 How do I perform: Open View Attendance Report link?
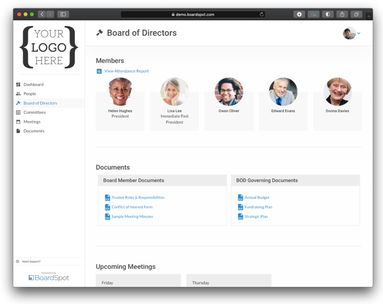coord(126,71)
